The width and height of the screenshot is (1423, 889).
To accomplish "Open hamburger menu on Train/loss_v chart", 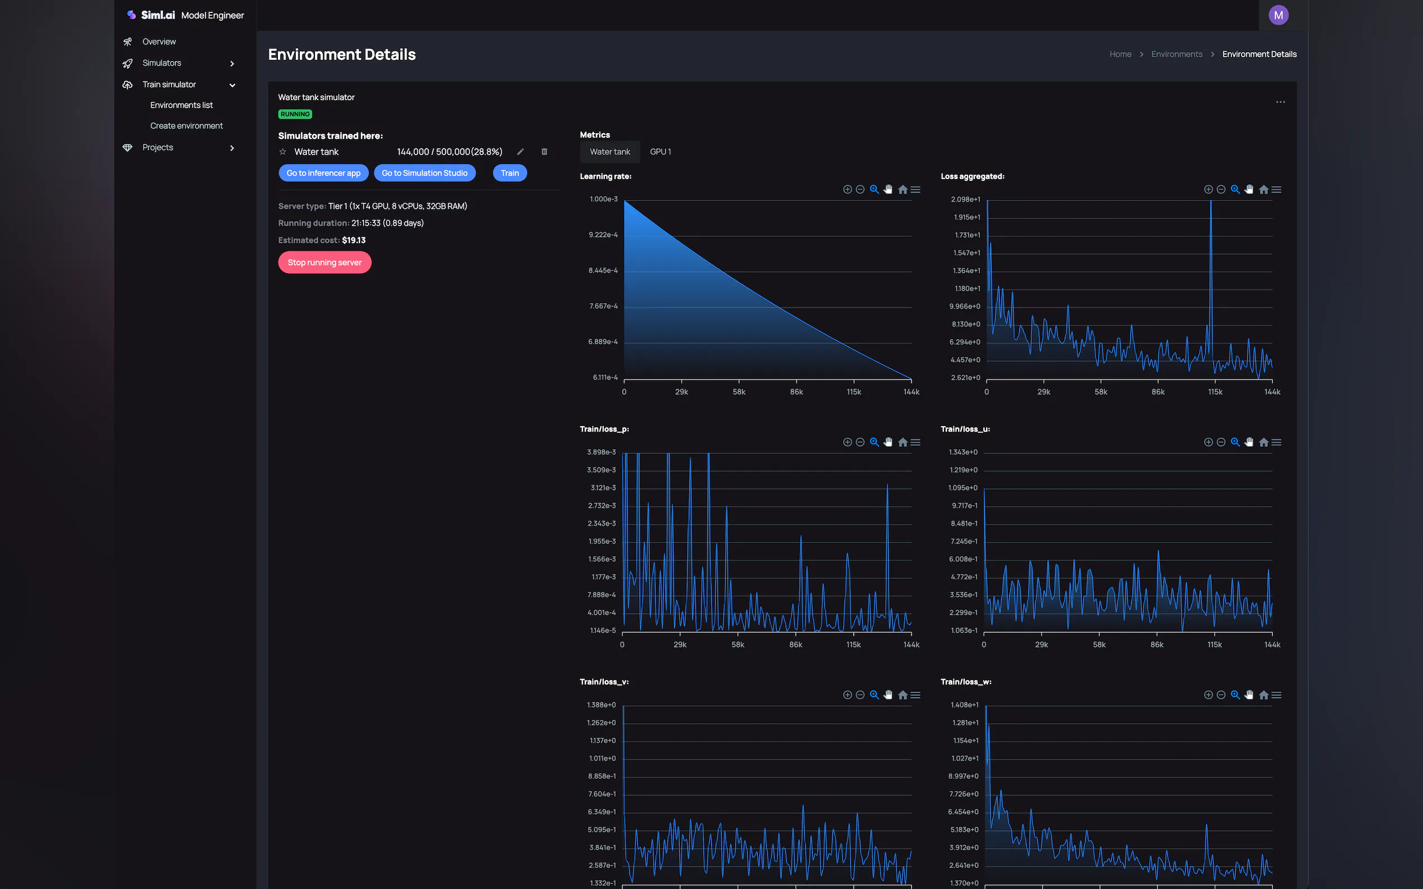I will [x=915, y=695].
